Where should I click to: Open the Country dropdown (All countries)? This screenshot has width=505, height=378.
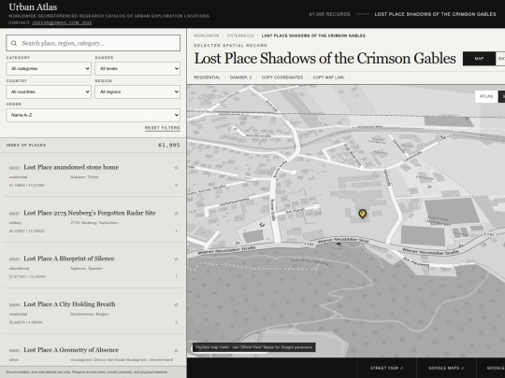pyautogui.click(x=49, y=91)
